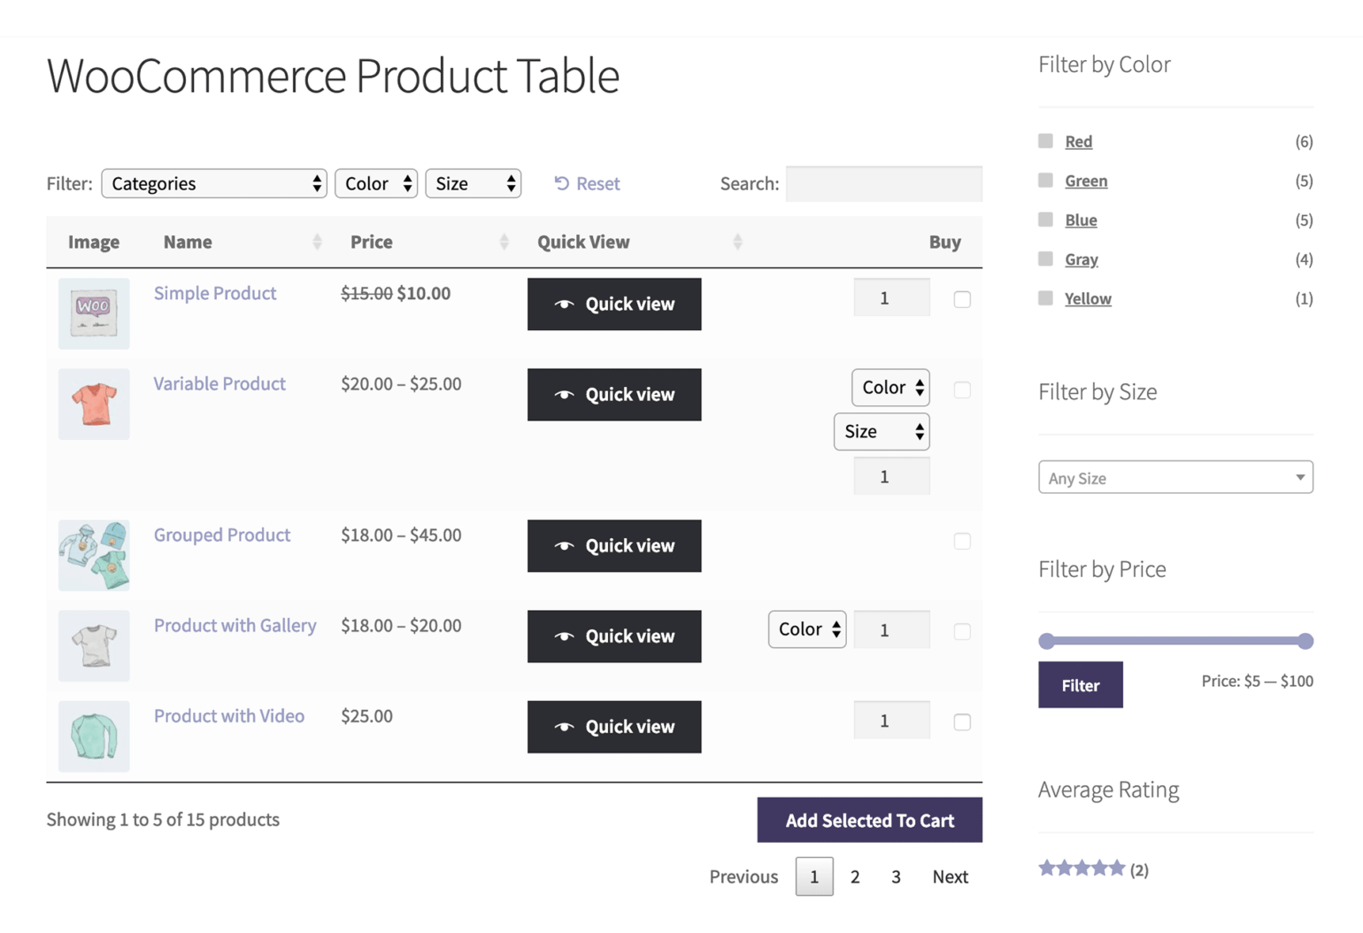Sort table by Price column arrows

tap(504, 243)
